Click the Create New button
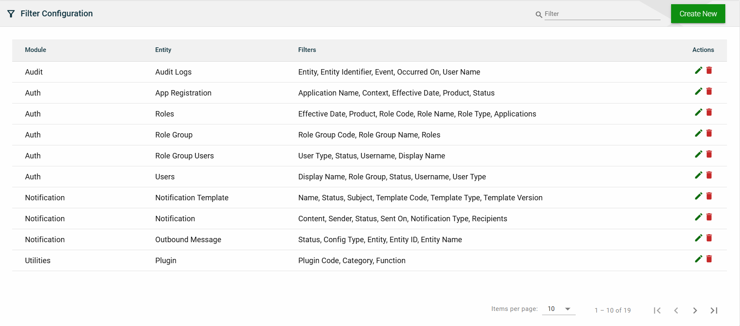 click(698, 14)
